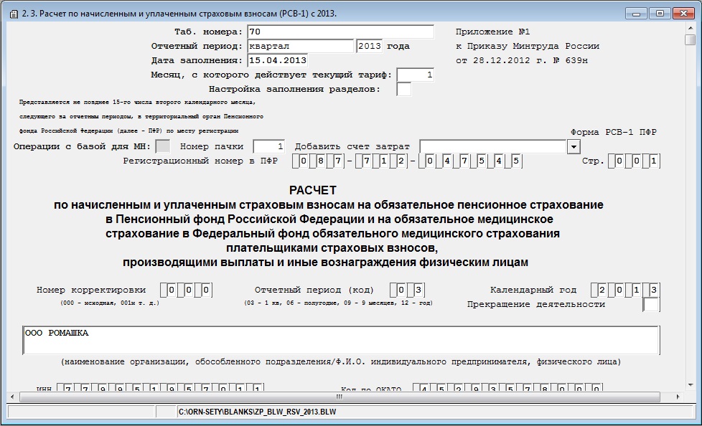
Task: Click the current tariff month field
Action: [x=415, y=75]
